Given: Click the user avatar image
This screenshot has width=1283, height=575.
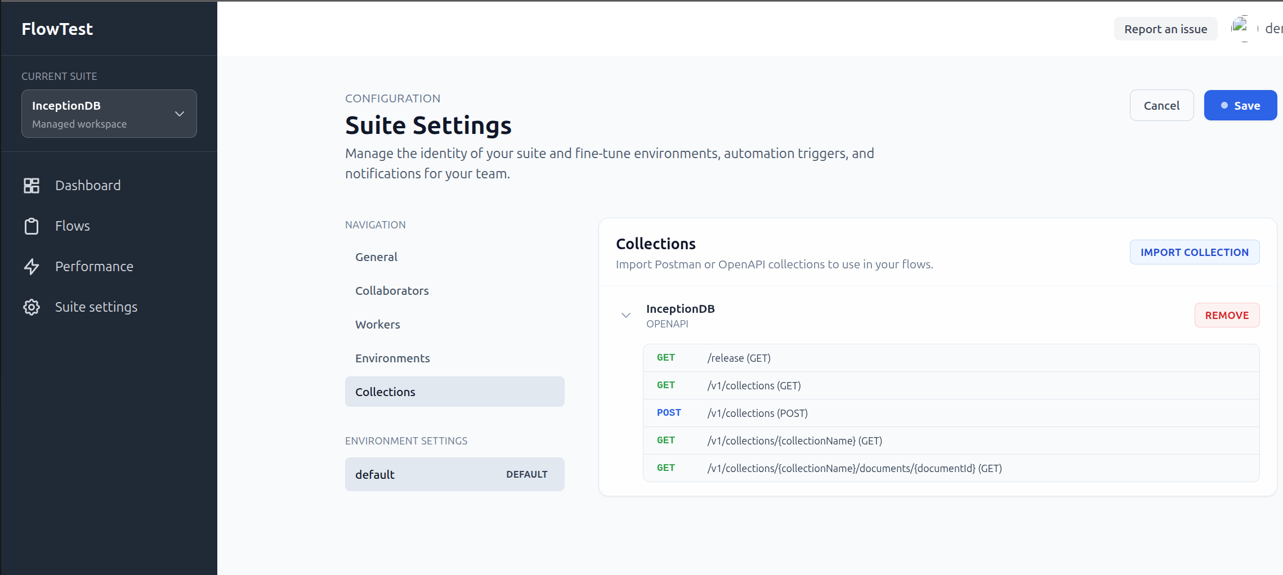Looking at the screenshot, I should click(x=1240, y=28).
